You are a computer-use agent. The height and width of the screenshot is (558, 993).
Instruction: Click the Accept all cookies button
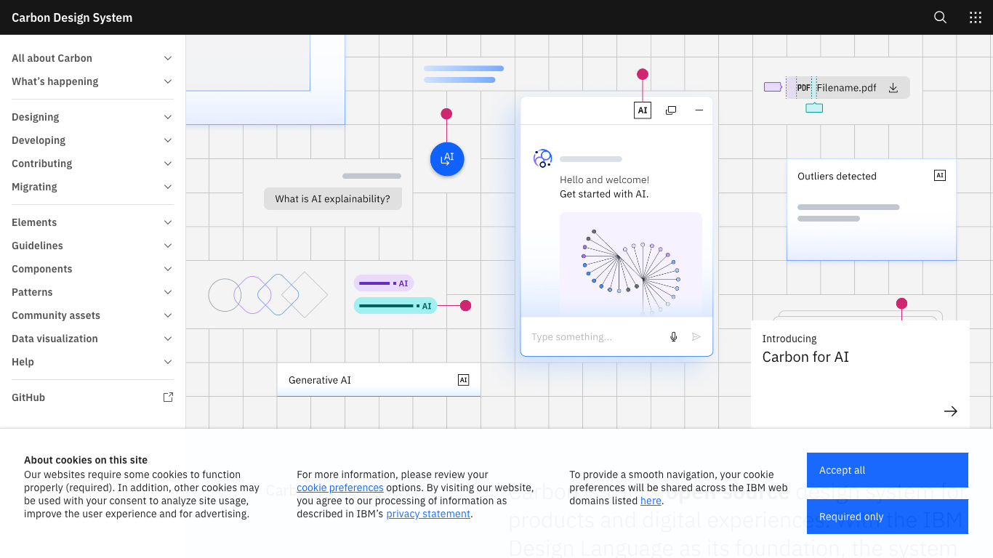(888, 470)
